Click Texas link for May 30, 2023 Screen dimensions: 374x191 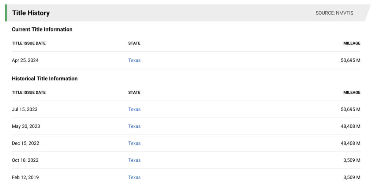pos(134,126)
